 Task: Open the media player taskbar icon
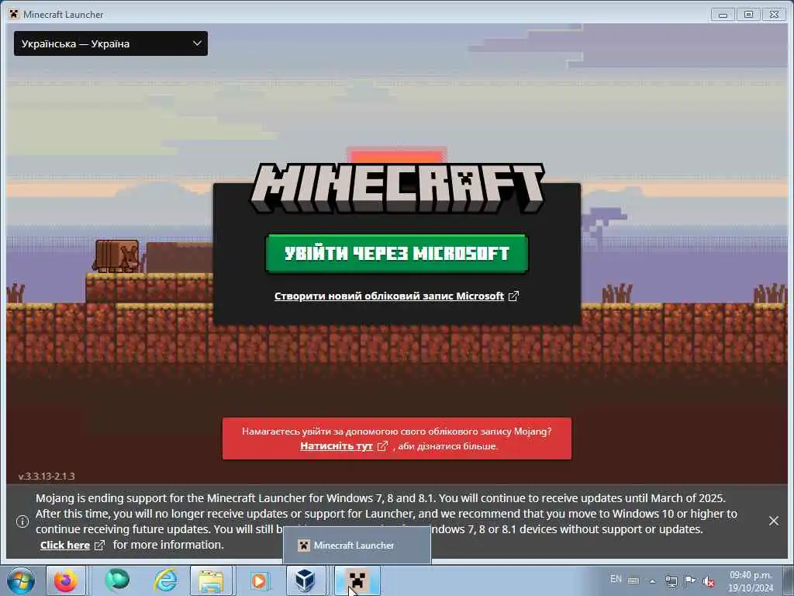pyautogui.click(x=259, y=580)
